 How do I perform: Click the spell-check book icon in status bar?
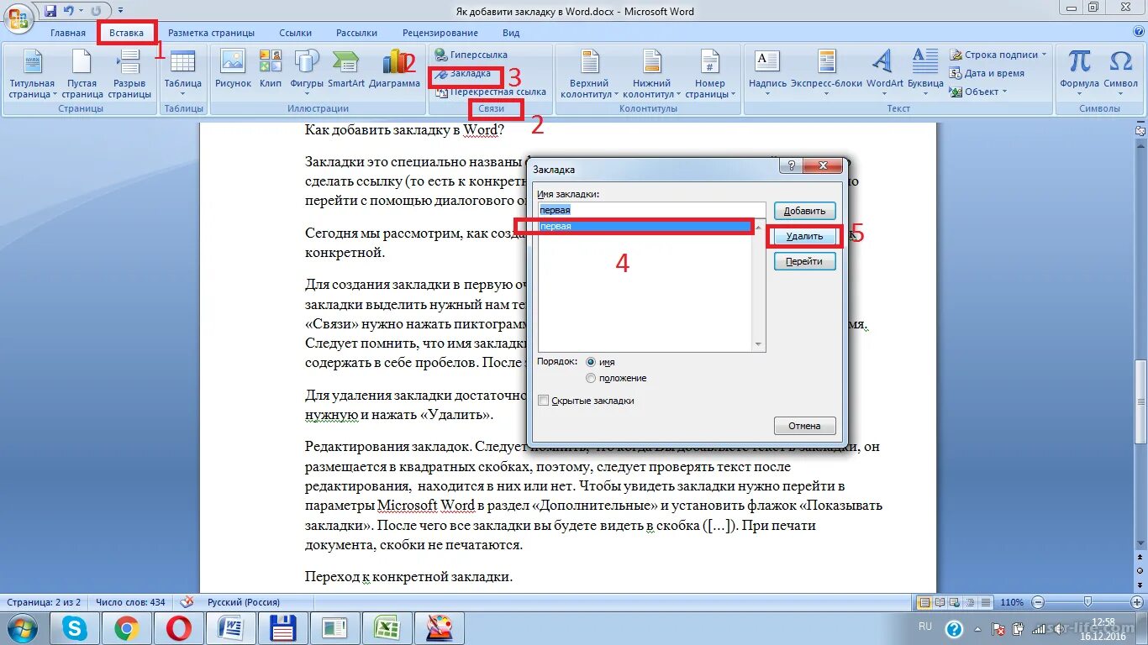click(187, 602)
